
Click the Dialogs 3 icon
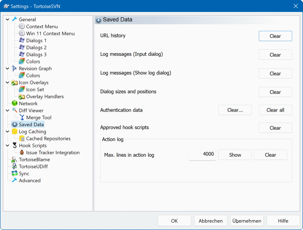point(21,54)
